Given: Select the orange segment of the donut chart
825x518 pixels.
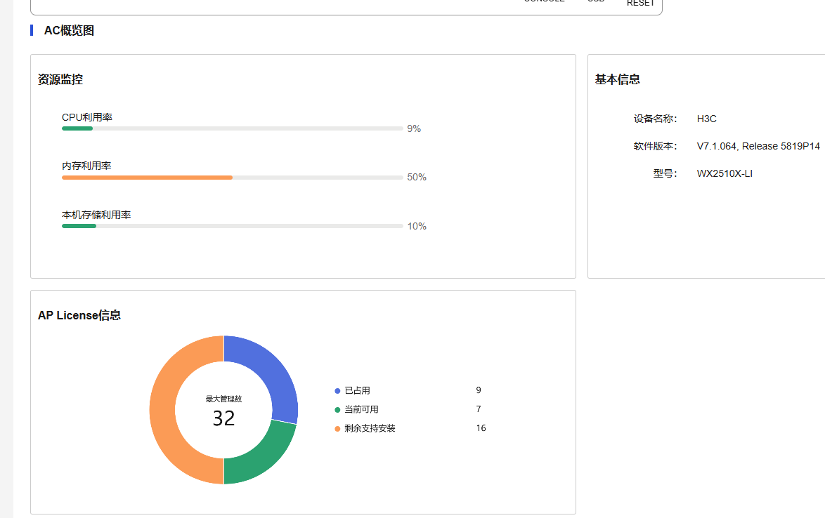Looking at the screenshot, I should [164, 410].
